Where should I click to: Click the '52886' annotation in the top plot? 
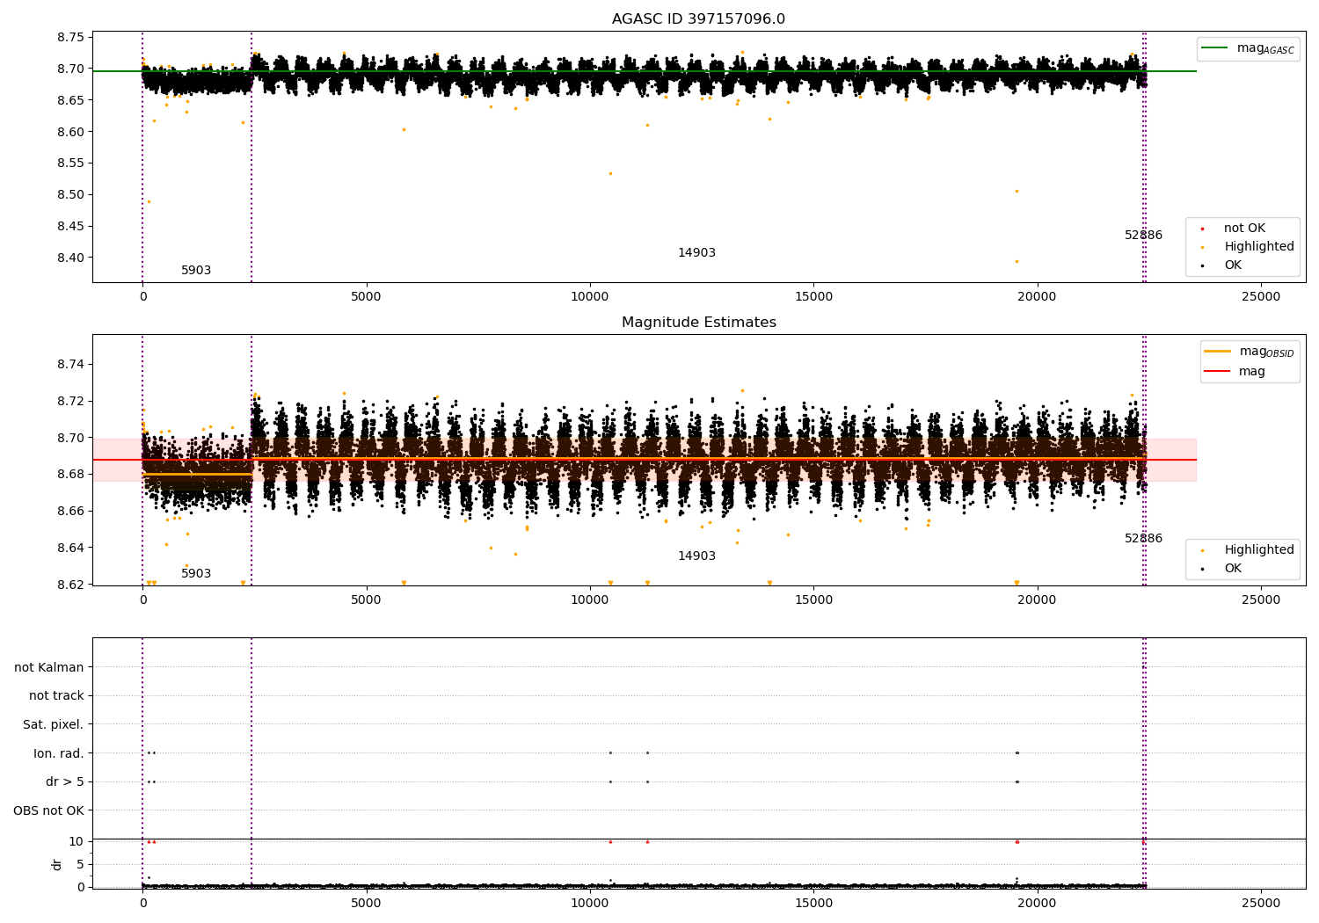(1143, 236)
